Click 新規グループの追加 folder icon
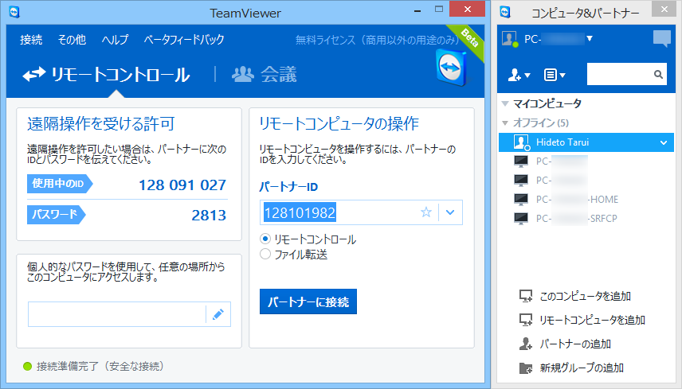This screenshot has height=389, width=682. pyautogui.click(x=526, y=368)
